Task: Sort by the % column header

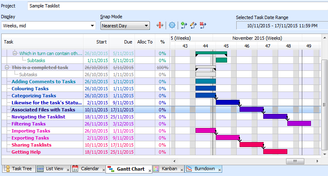Action: 162,42
